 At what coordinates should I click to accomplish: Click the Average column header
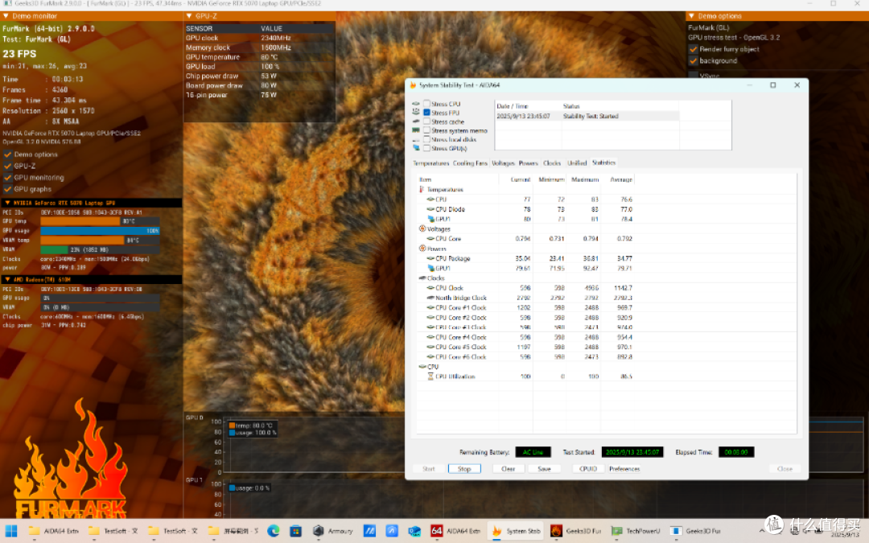(x=620, y=179)
